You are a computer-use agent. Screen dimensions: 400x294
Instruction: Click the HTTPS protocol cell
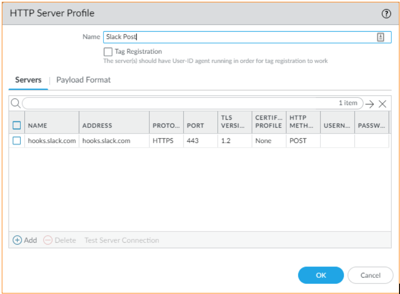pos(166,141)
